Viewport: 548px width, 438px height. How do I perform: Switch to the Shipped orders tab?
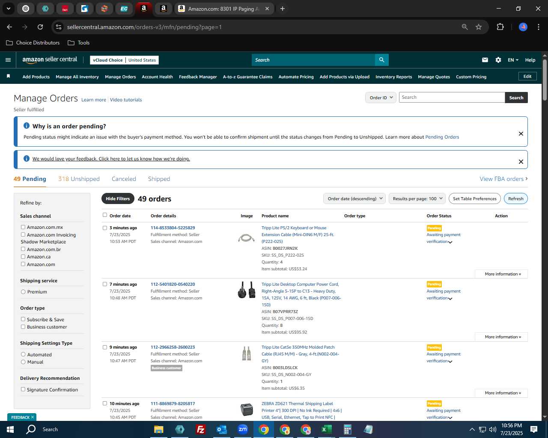(159, 179)
